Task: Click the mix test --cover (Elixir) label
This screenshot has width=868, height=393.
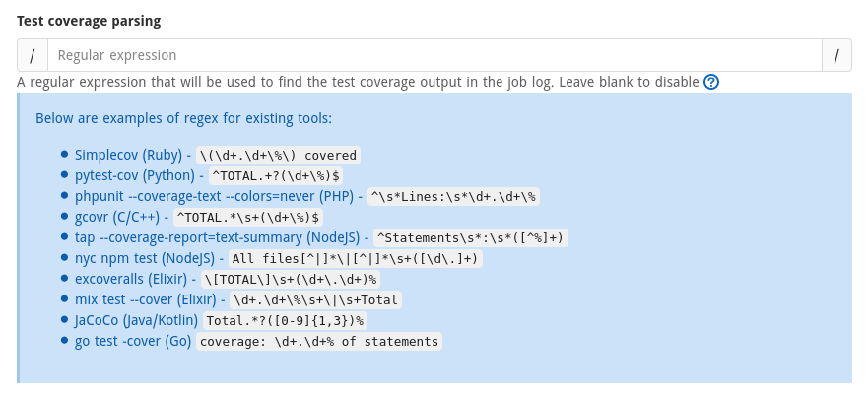Action: 146,299
